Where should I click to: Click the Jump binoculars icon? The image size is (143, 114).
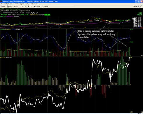9,6
